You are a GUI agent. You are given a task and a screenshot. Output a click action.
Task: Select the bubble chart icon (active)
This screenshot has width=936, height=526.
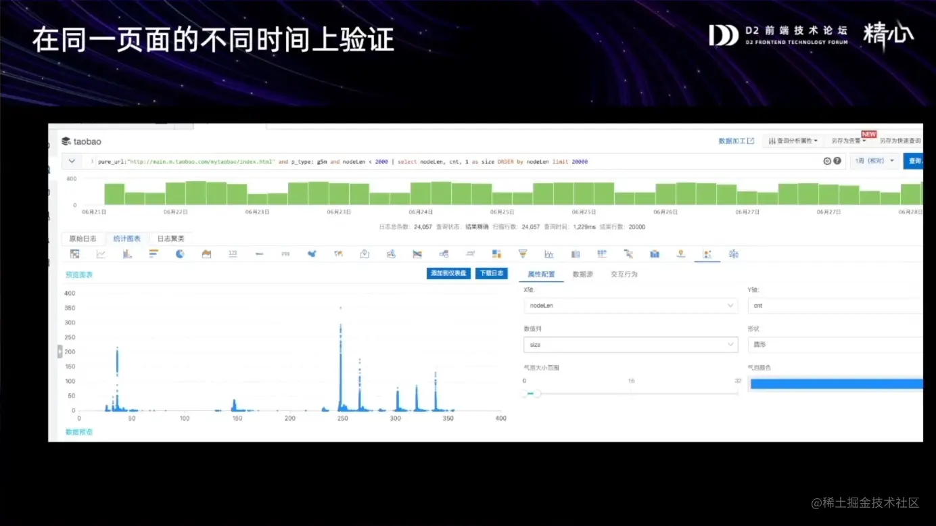[x=707, y=254]
